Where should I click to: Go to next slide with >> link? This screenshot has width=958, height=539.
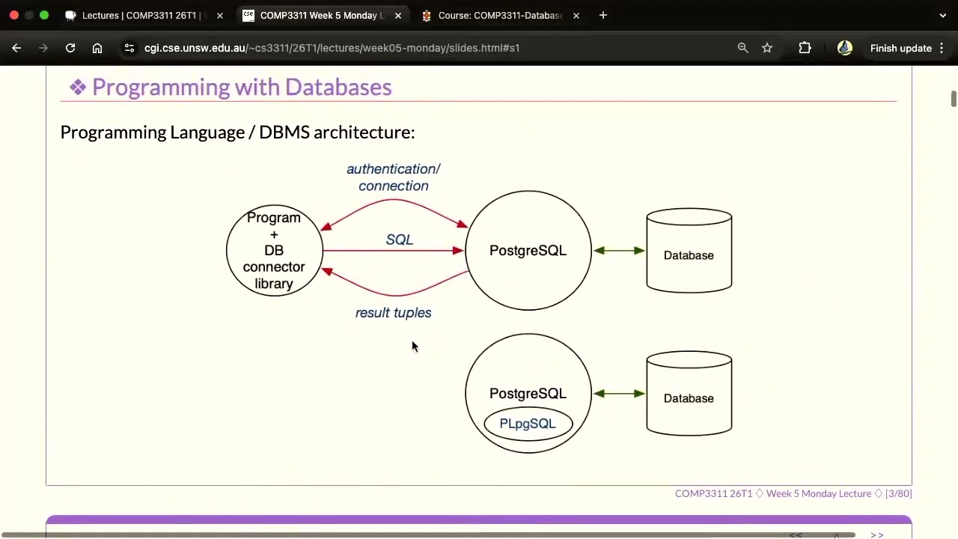coord(876,535)
